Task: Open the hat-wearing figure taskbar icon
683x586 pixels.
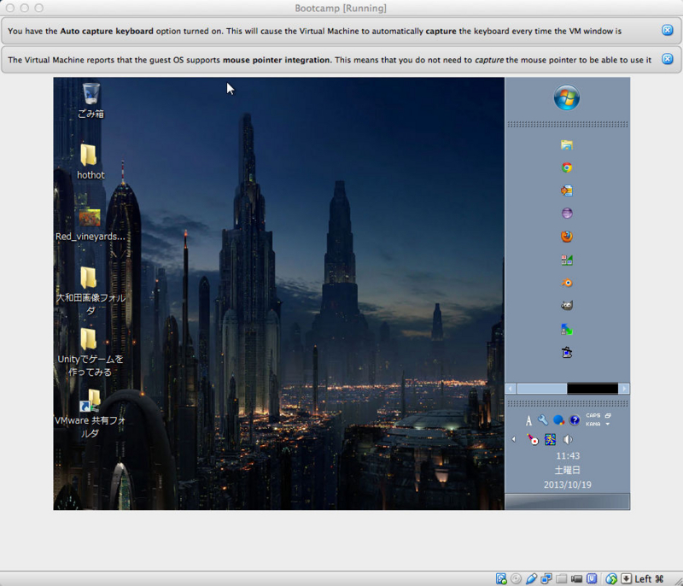Action: pyautogui.click(x=567, y=352)
